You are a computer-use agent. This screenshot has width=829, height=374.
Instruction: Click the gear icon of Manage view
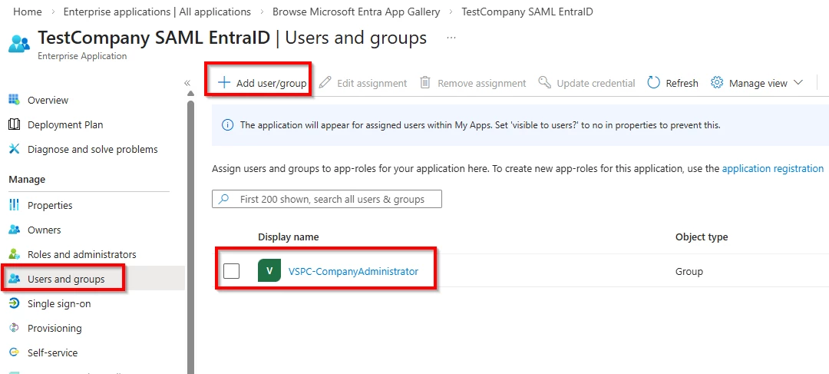[x=717, y=82]
